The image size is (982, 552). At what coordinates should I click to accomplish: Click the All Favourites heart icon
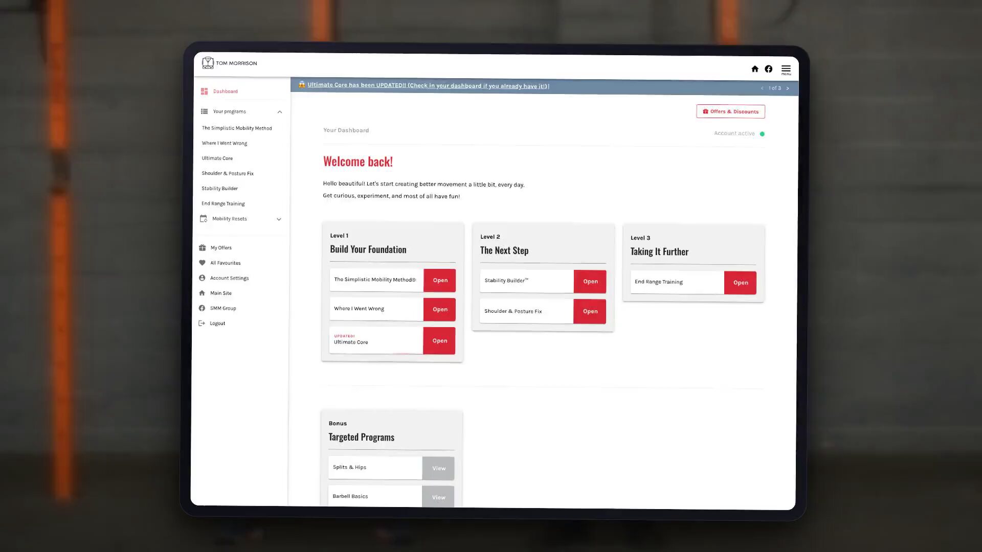point(202,263)
